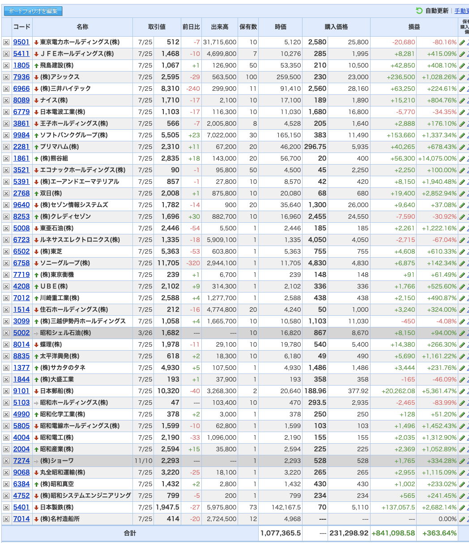Image resolution: width=469 pixels, height=543 pixels.
Task: Click the 合計 label in the totals row
Action: click(130, 533)
